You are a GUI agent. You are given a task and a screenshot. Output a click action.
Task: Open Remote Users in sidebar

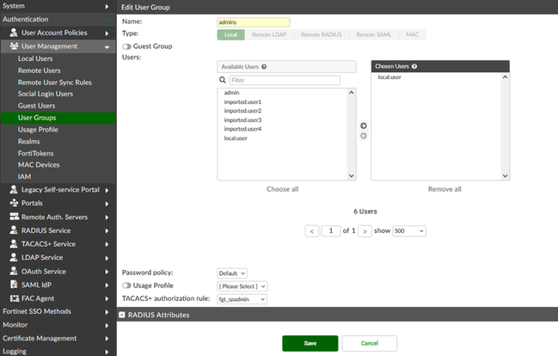(x=40, y=71)
